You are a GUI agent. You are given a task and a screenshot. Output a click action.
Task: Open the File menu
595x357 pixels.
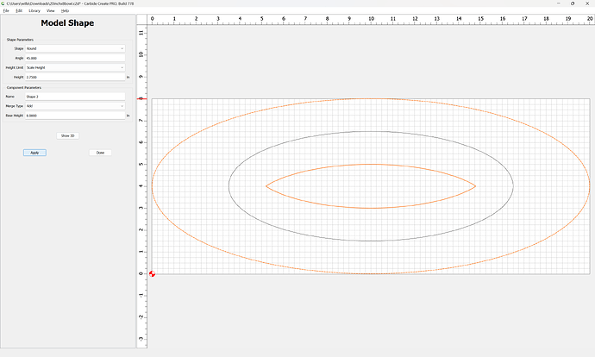[x=6, y=10]
